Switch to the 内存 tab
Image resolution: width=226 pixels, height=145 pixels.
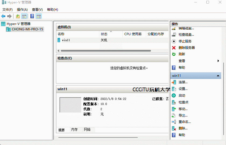tap(75, 130)
